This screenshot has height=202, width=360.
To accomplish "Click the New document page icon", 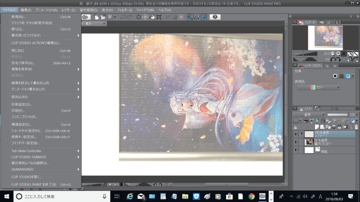I will pos(97,17).
